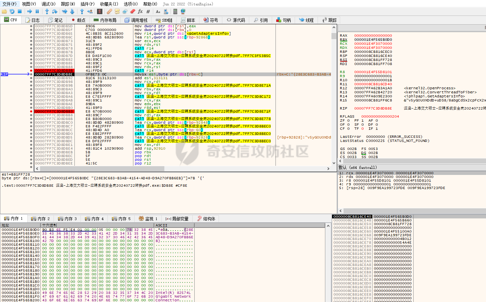Screen dimensions: 486x302
Task: Open the bookmarks red icon
Action: point(133,11)
